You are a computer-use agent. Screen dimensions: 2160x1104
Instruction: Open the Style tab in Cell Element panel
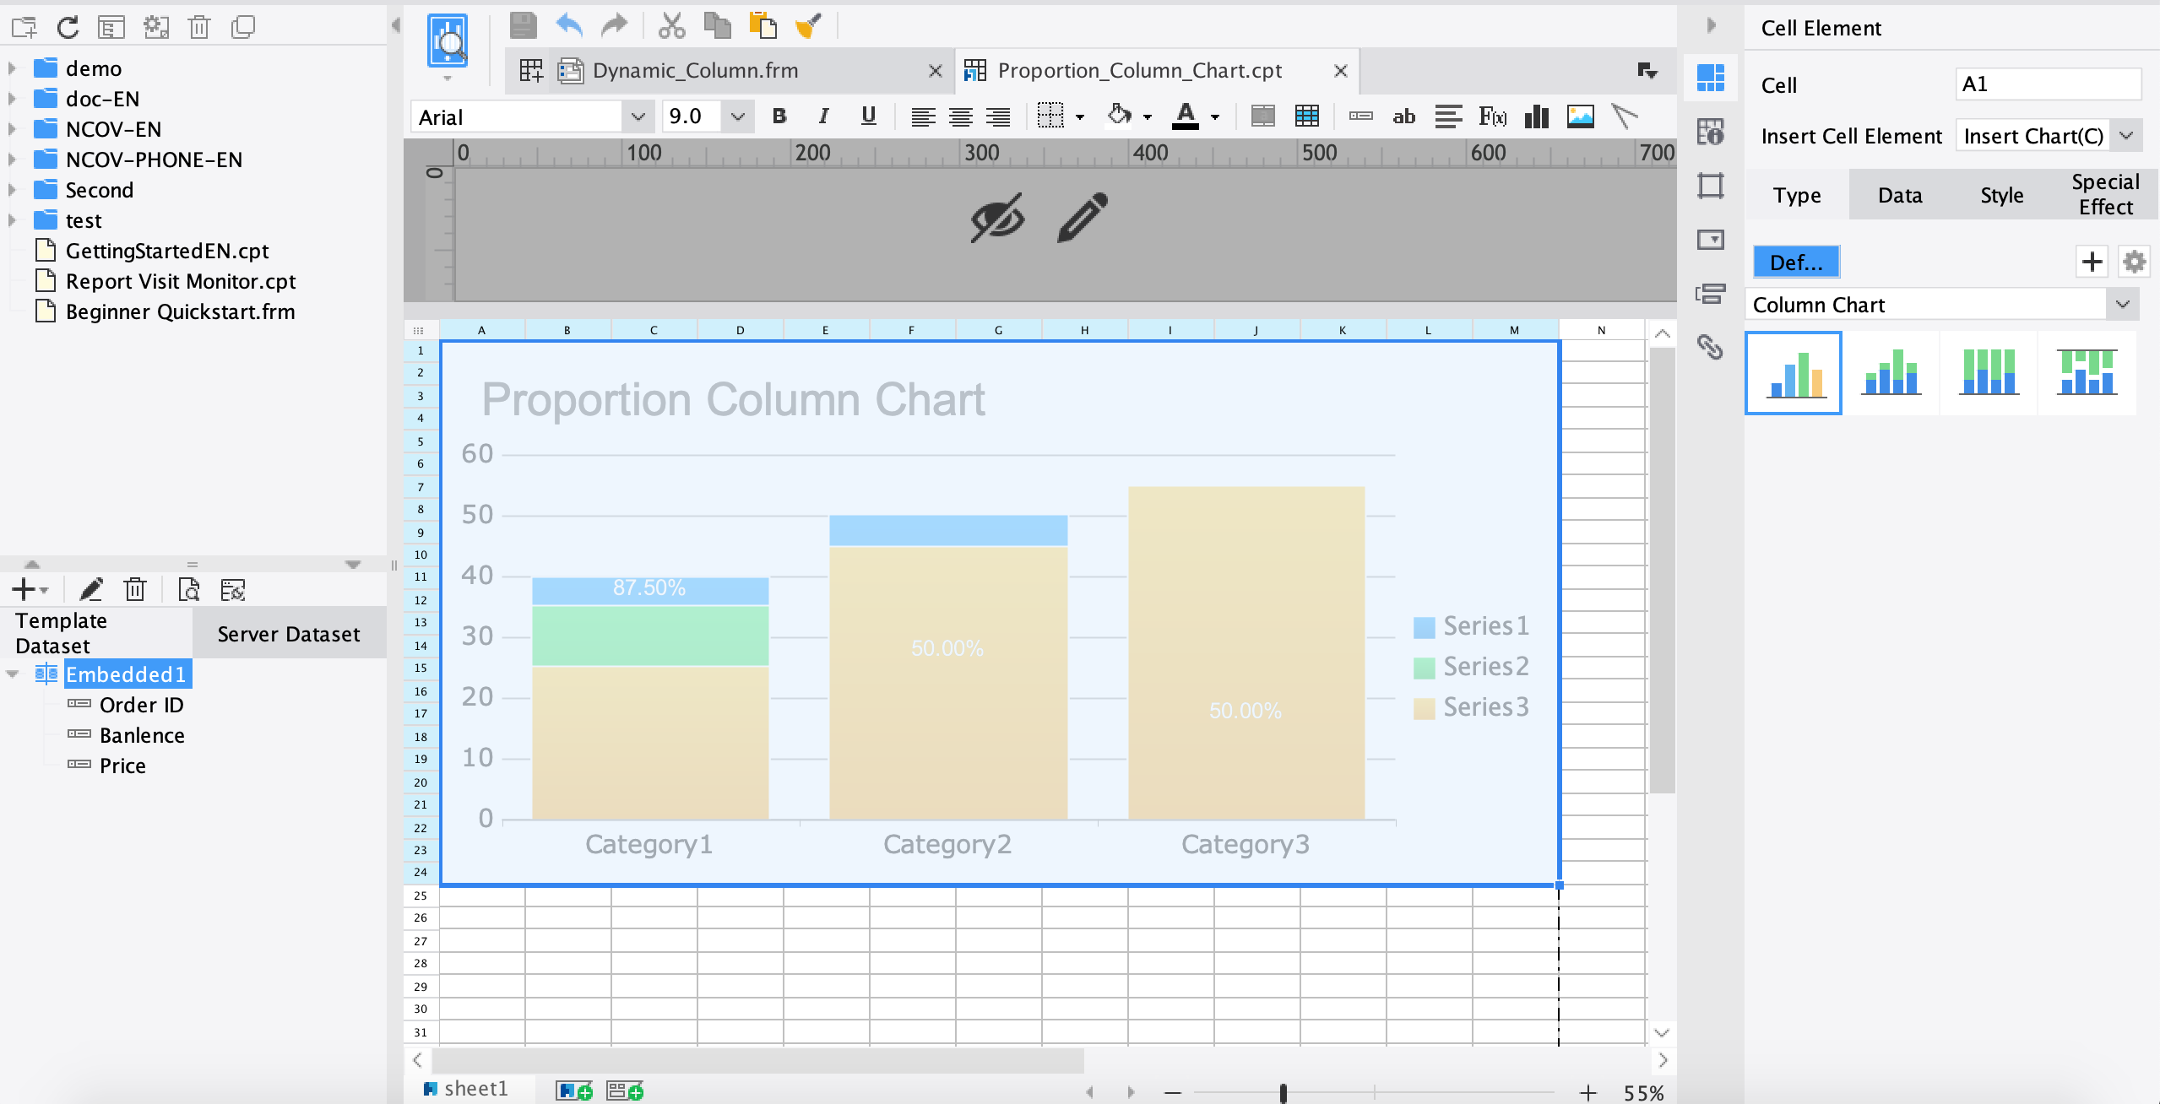2002,194
